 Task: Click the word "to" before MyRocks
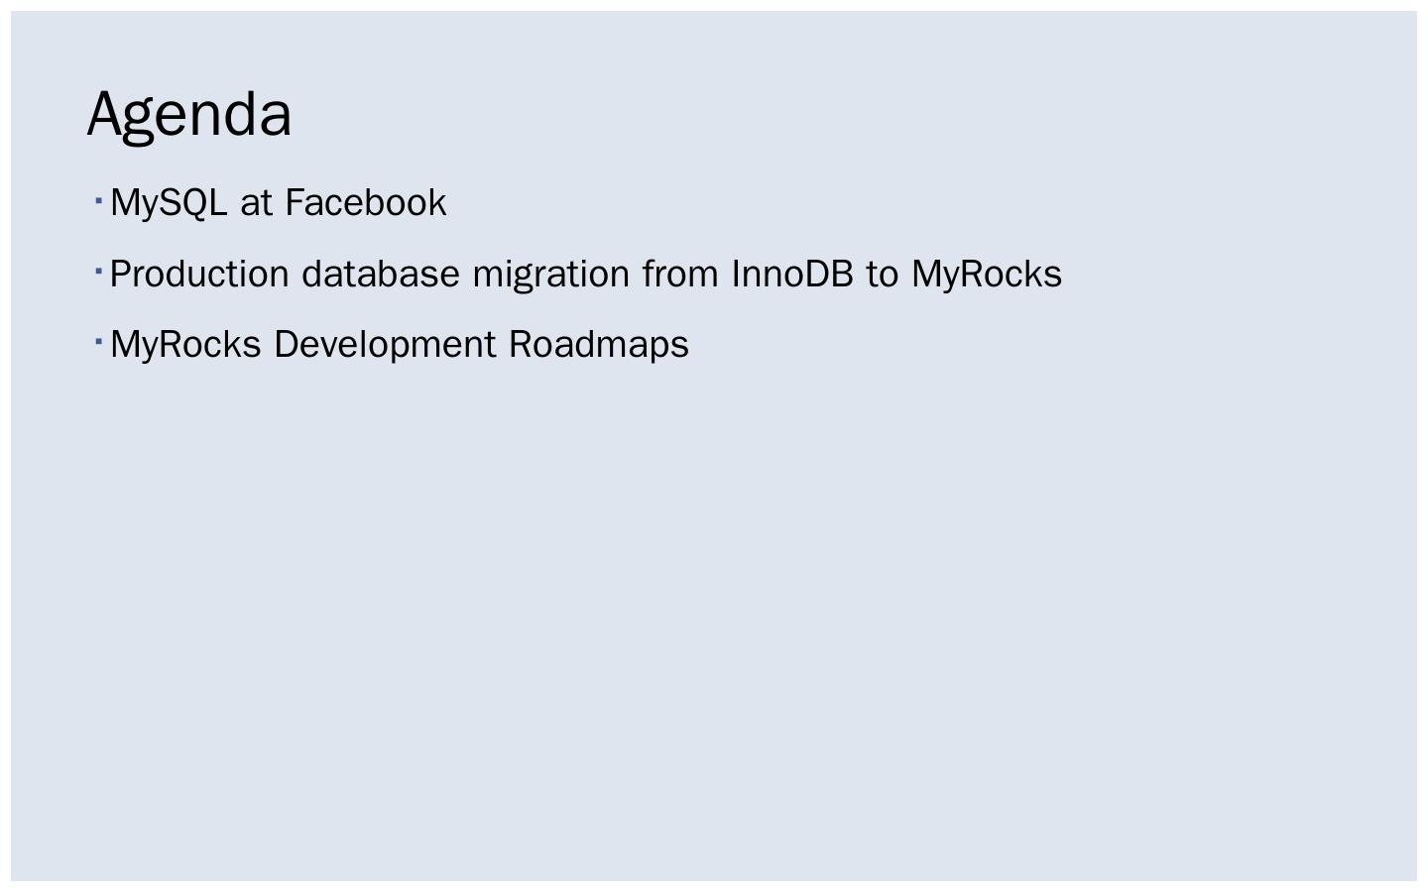tap(882, 275)
